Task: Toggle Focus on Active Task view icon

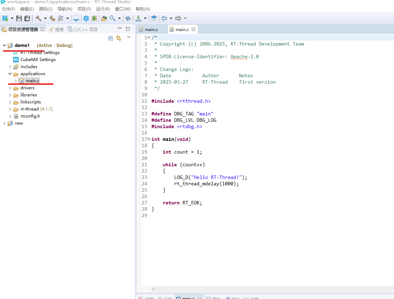Action: click(x=111, y=38)
